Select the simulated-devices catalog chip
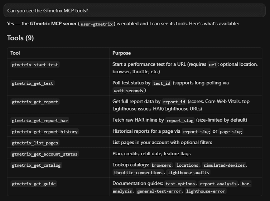 coord(224,165)
